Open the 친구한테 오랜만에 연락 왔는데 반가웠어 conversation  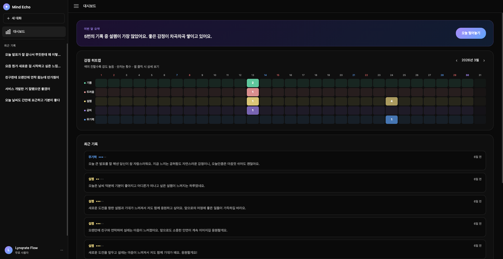click(32, 77)
